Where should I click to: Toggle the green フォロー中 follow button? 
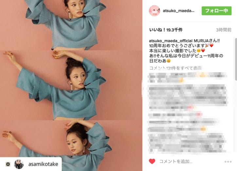click(x=216, y=11)
